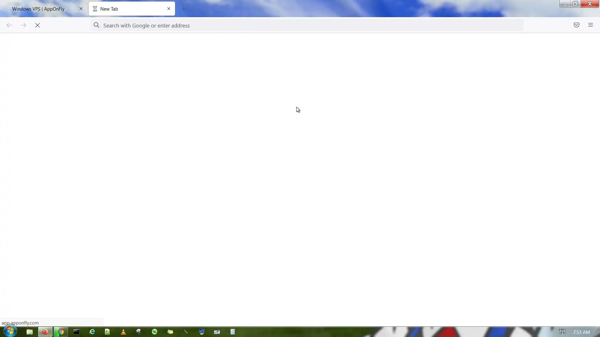This screenshot has height=337, width=600.
Task: Open a new tab with plus button
Action: tap(183, 9)
